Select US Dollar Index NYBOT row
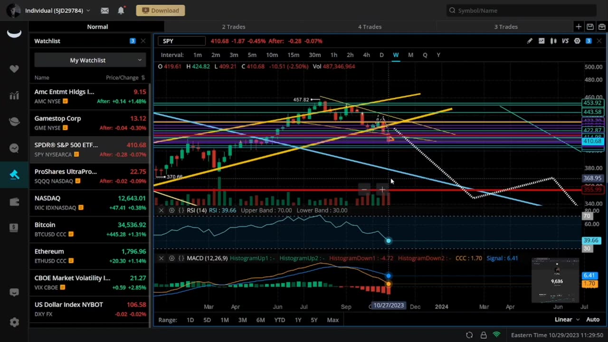608x342 pixels. pyautogui.click(x=90, y=309)
